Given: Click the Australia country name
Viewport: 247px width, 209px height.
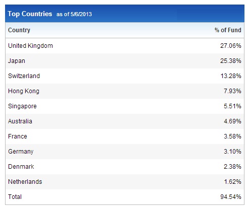Looking at the screenshot, I should click(x=20, y=121).
